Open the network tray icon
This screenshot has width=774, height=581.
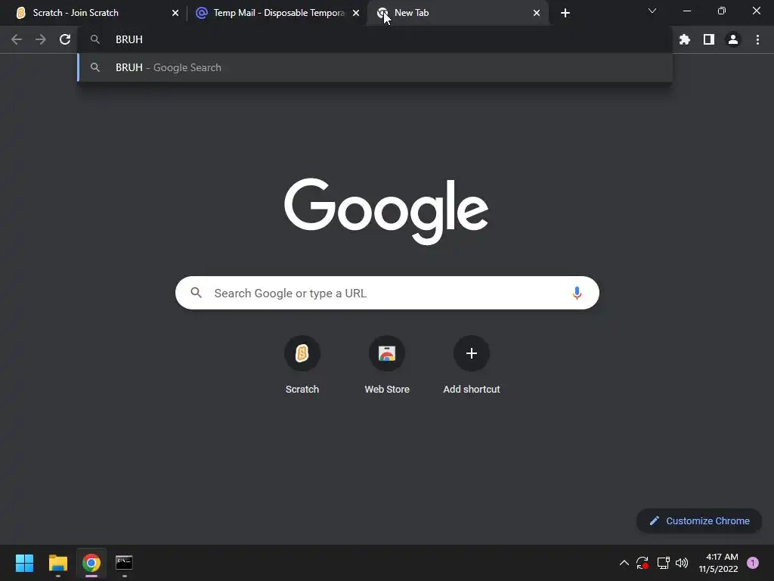[x=663, y=563]
